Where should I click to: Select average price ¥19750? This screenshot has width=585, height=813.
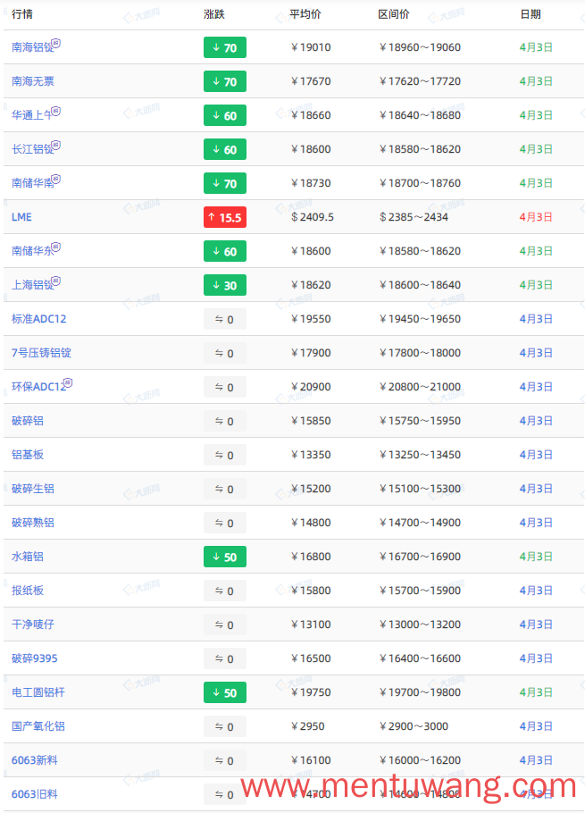(311, 692)
